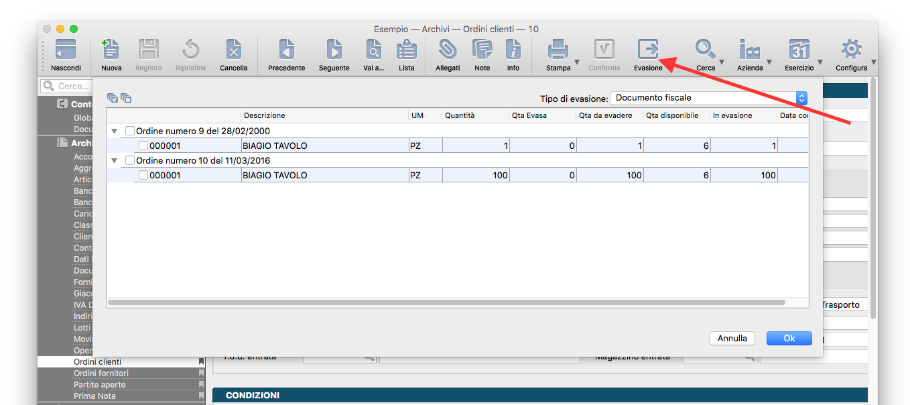Go to Precedente record
The width and height of the screenshot is (910, 405).
[286, 50]
